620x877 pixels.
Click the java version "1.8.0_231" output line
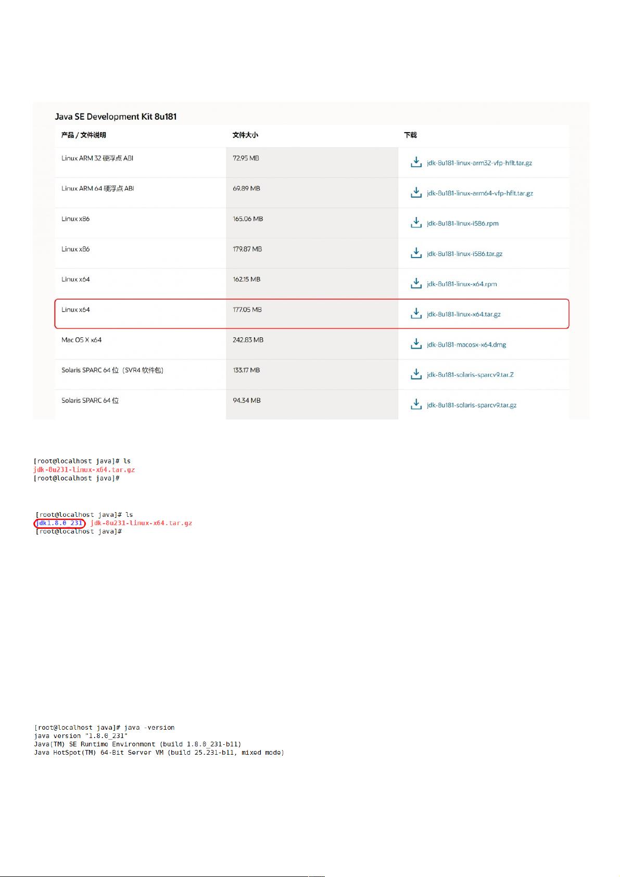click(81, 736)
